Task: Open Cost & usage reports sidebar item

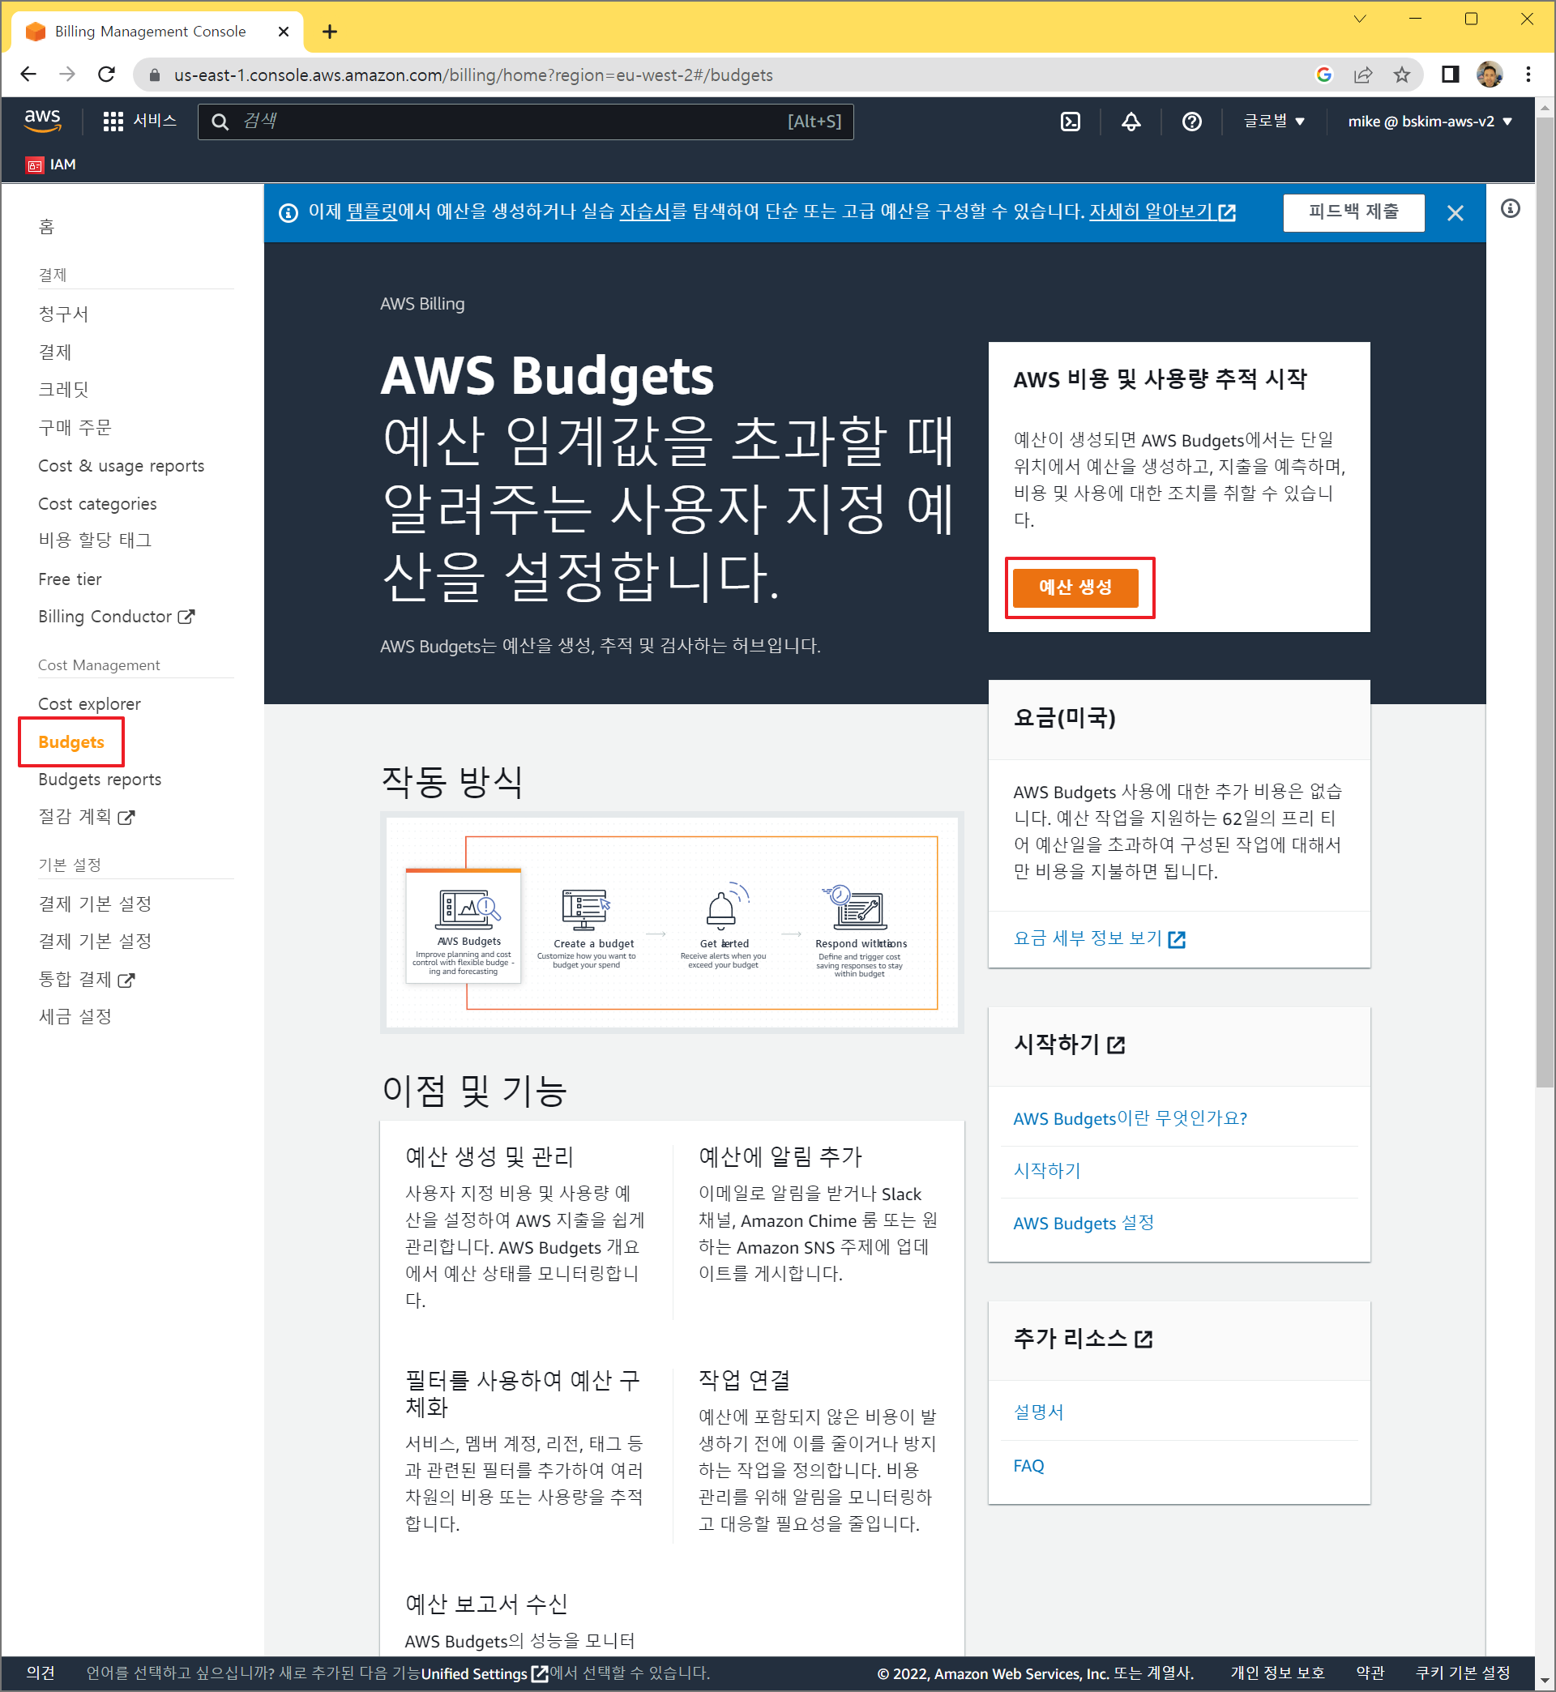Action: pyautogui.click(x=122, y=466)
